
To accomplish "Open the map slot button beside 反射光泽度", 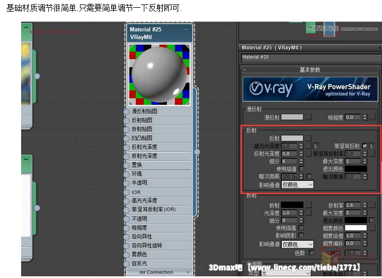I will click(x=308, y=154).
